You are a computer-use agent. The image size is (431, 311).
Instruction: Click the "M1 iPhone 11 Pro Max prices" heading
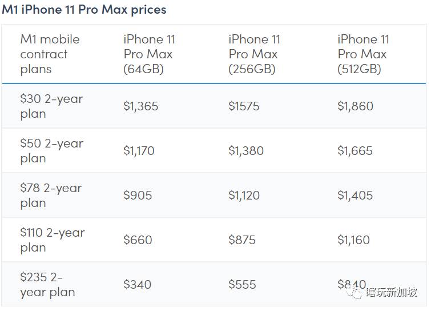84,10
